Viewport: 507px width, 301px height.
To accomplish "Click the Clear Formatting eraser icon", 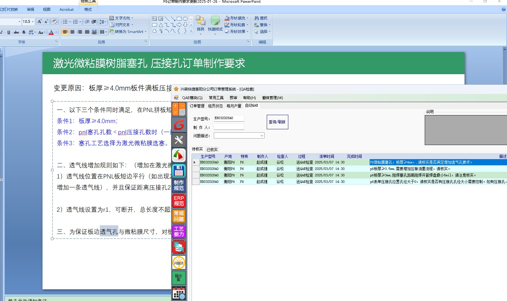I will [x=54, y=22].
